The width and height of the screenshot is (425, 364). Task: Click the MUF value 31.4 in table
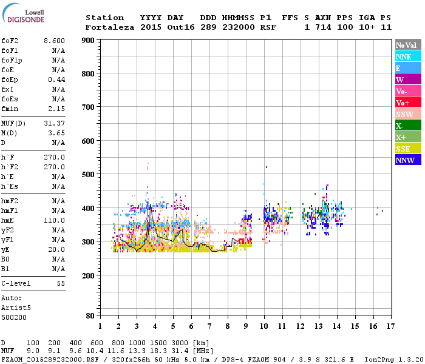coord(180,351)
